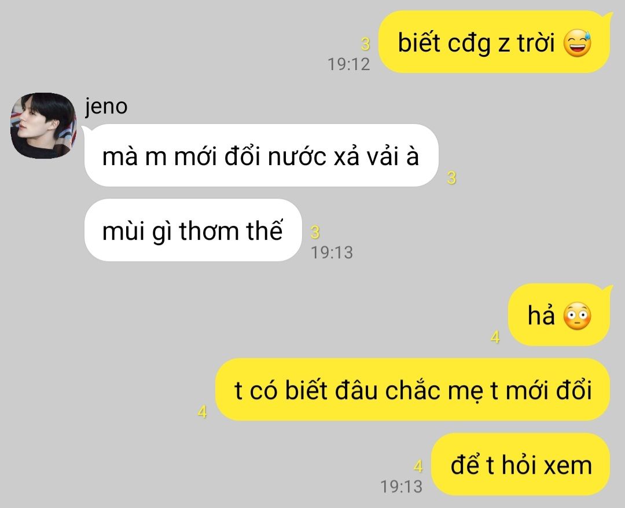Viewport: 625px width, 508px height.
Task: Tap unread count 4 beside 'chắc mẹ t mới đổi'
Action: pos(203,412)
